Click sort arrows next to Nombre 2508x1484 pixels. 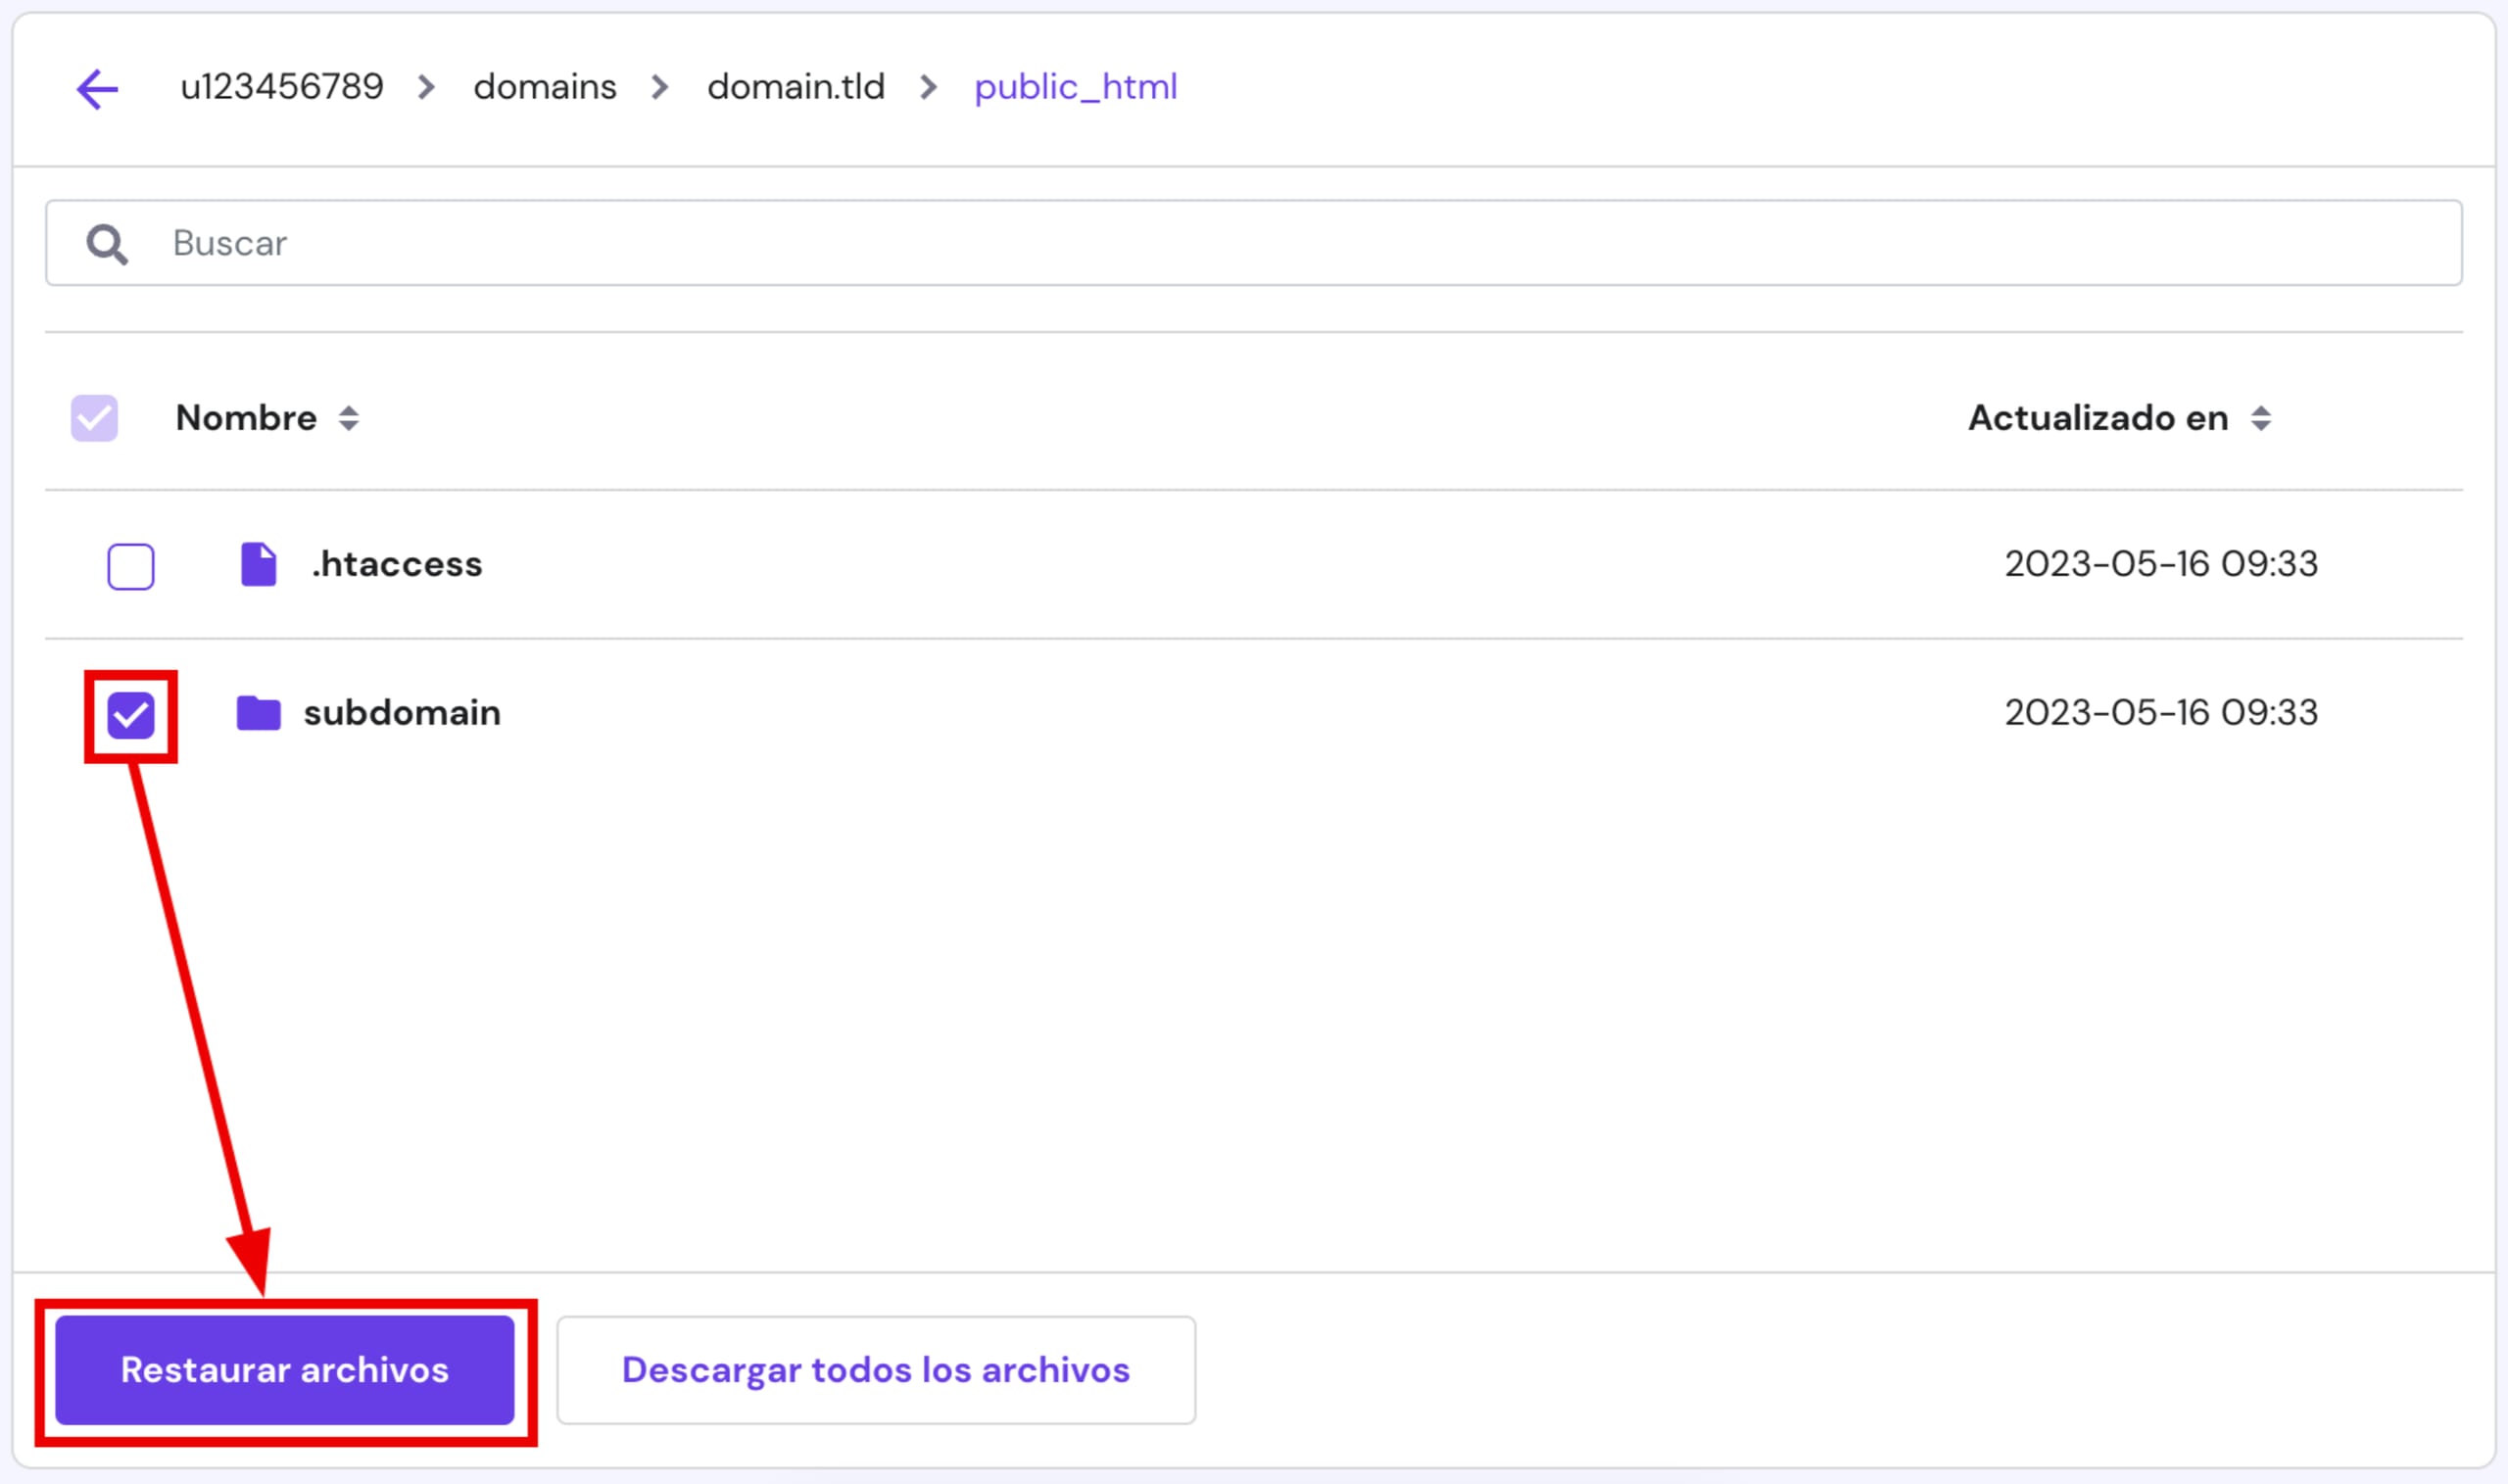(348, 418)
